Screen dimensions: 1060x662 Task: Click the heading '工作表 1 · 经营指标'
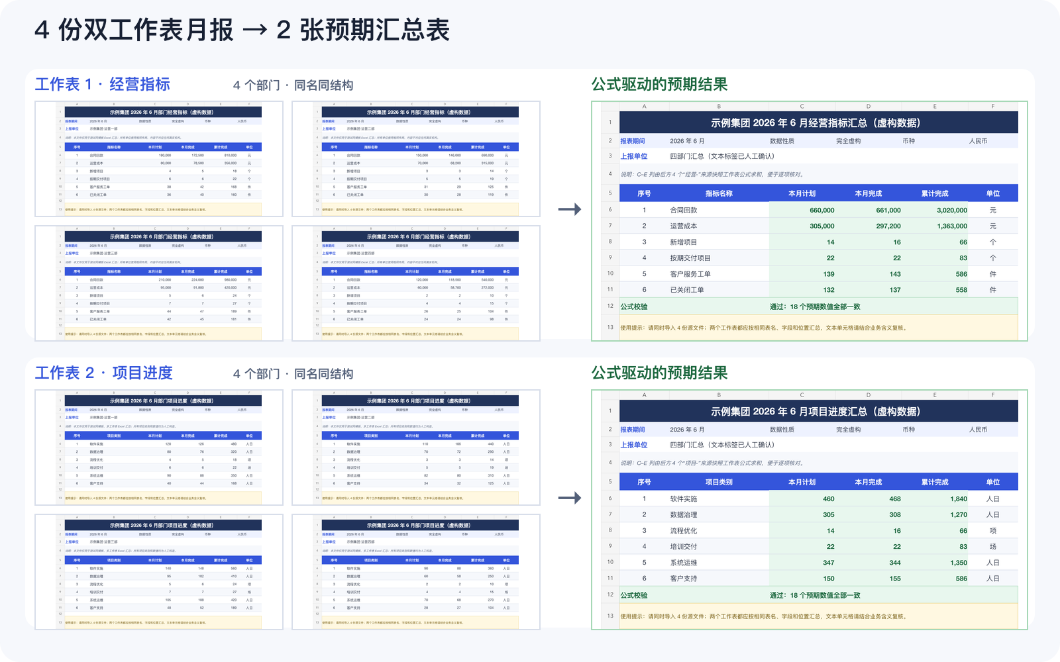pos(103,84)
